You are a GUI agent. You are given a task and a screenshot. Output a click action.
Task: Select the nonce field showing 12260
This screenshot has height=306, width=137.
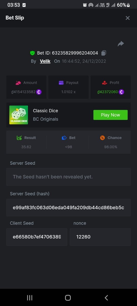coord(100,237)
